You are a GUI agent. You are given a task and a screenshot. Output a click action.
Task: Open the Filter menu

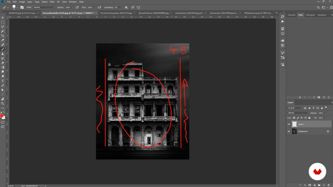click(x=52, y=2)
